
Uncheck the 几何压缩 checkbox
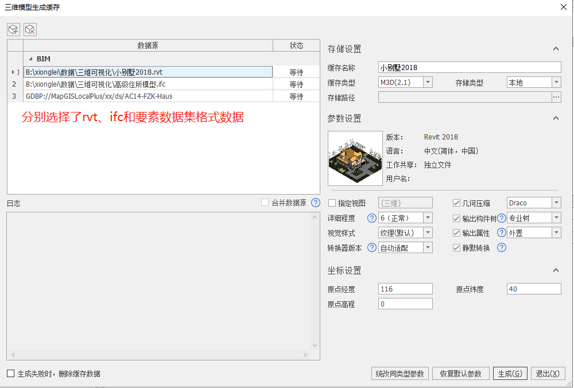(457, 203)
